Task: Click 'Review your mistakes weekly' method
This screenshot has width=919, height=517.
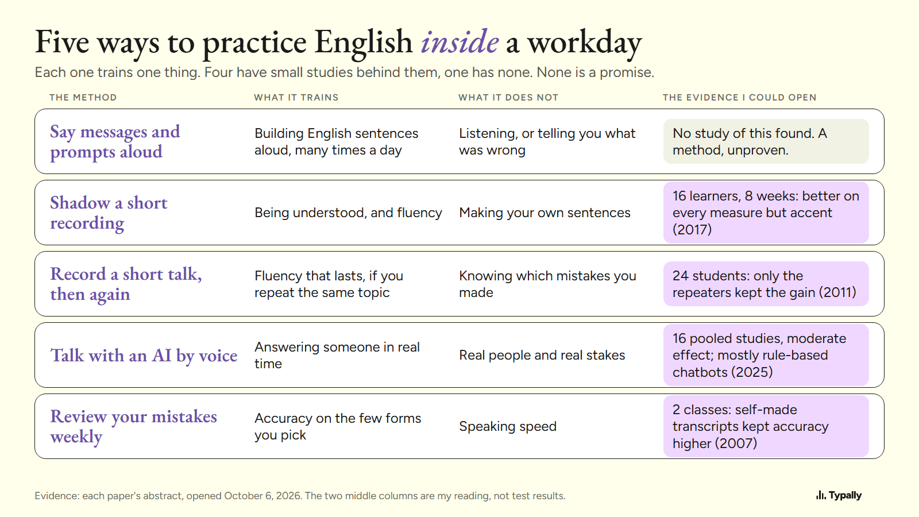Action: 133,427
